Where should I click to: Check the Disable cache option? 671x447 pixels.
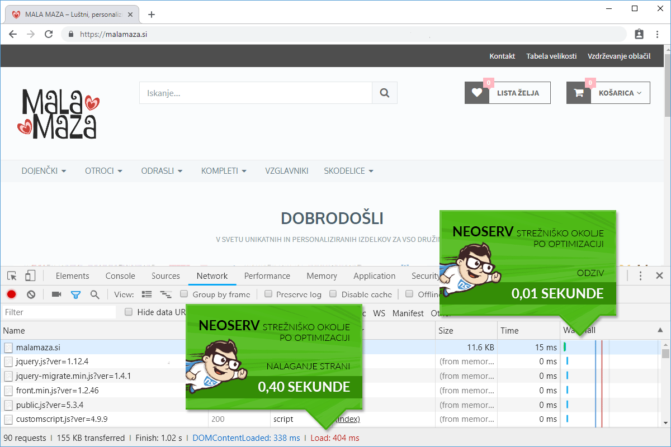[333, 294]
